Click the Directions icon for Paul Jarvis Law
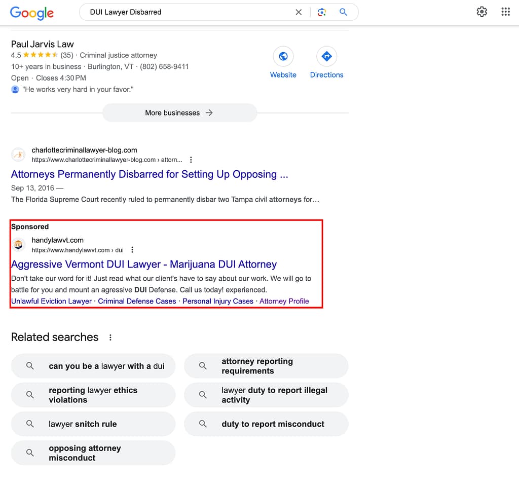This screenshot has height=490, width=519. pyautogui.click(x=327, y=56)
